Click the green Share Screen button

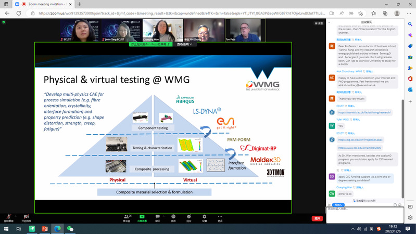pyautogui.click(x=142, y=218)
